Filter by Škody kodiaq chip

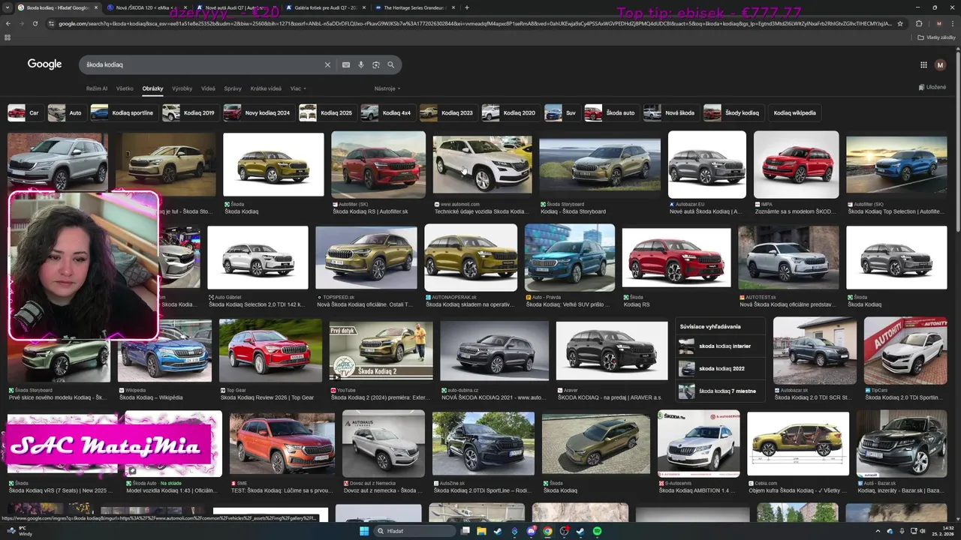pos(733,112)
